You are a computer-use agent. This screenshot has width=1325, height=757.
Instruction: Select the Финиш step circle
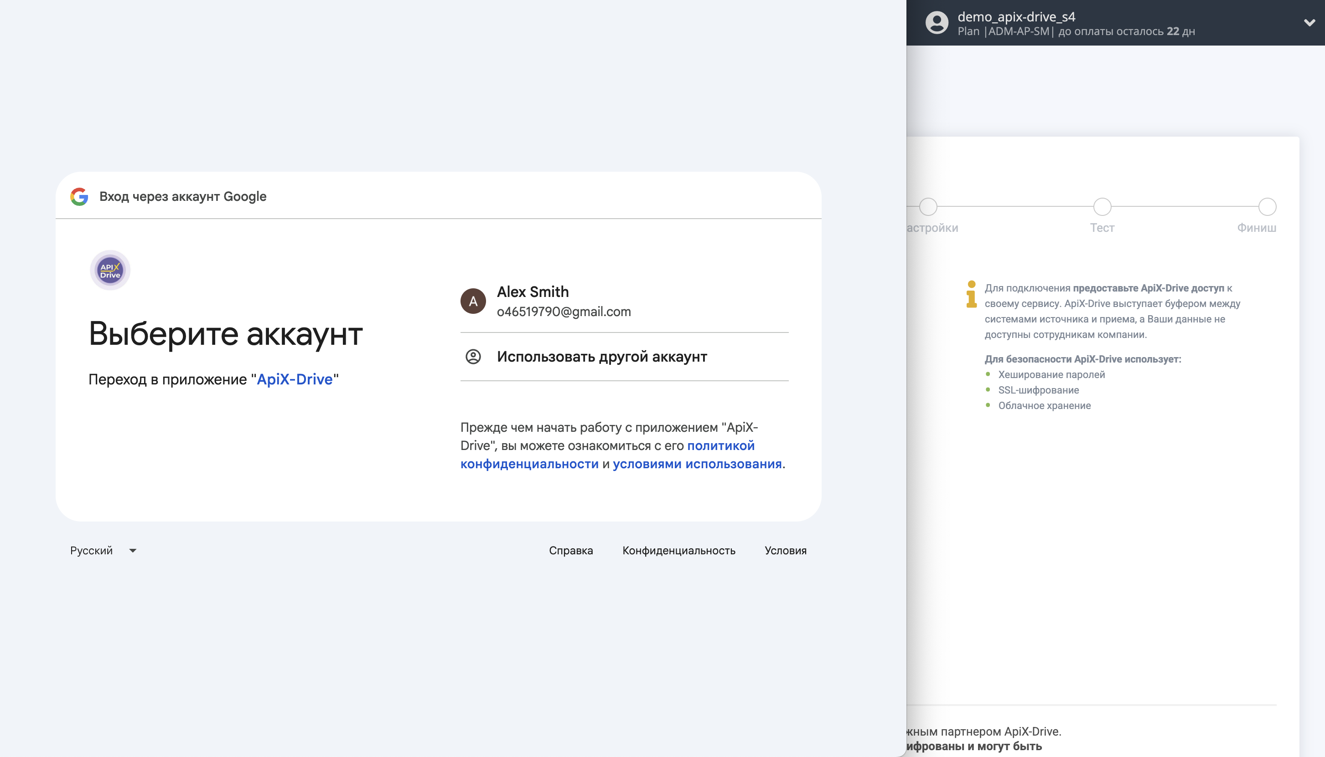(1267, 207)
